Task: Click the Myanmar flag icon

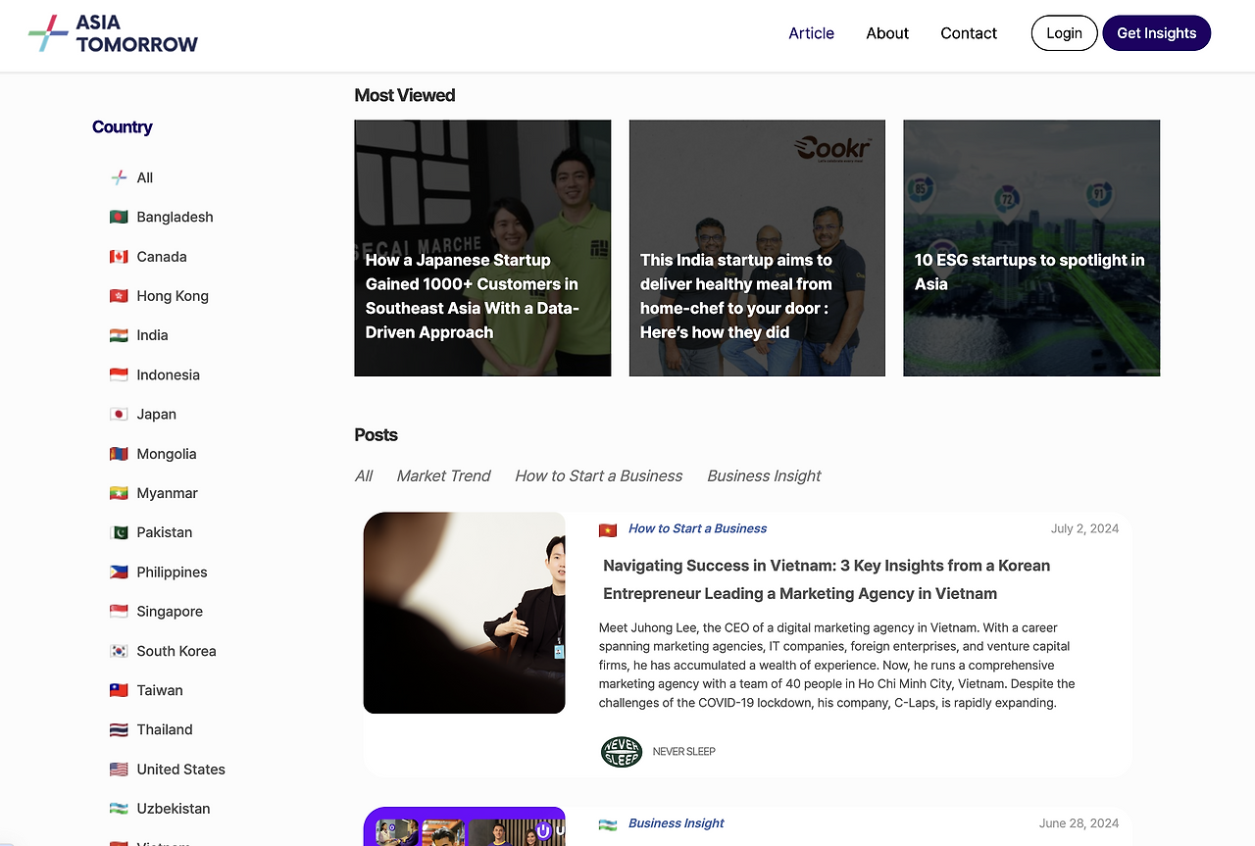Action: click(119, 493)
